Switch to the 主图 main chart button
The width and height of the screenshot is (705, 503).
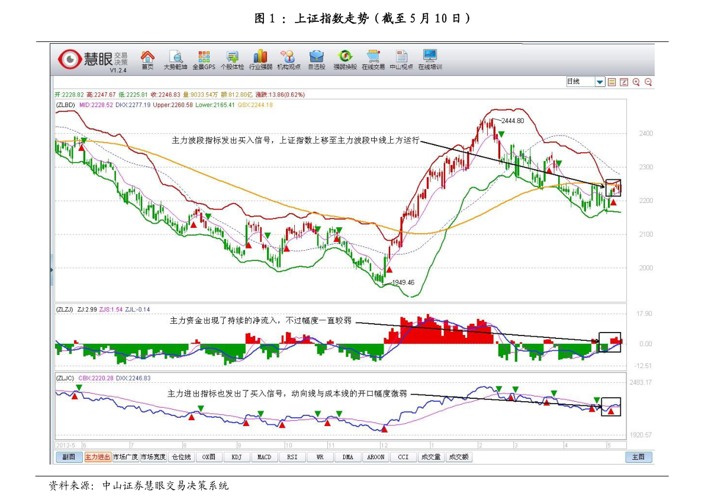point(639,457)
